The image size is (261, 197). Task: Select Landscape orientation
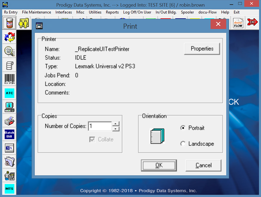tap(183, 144)
